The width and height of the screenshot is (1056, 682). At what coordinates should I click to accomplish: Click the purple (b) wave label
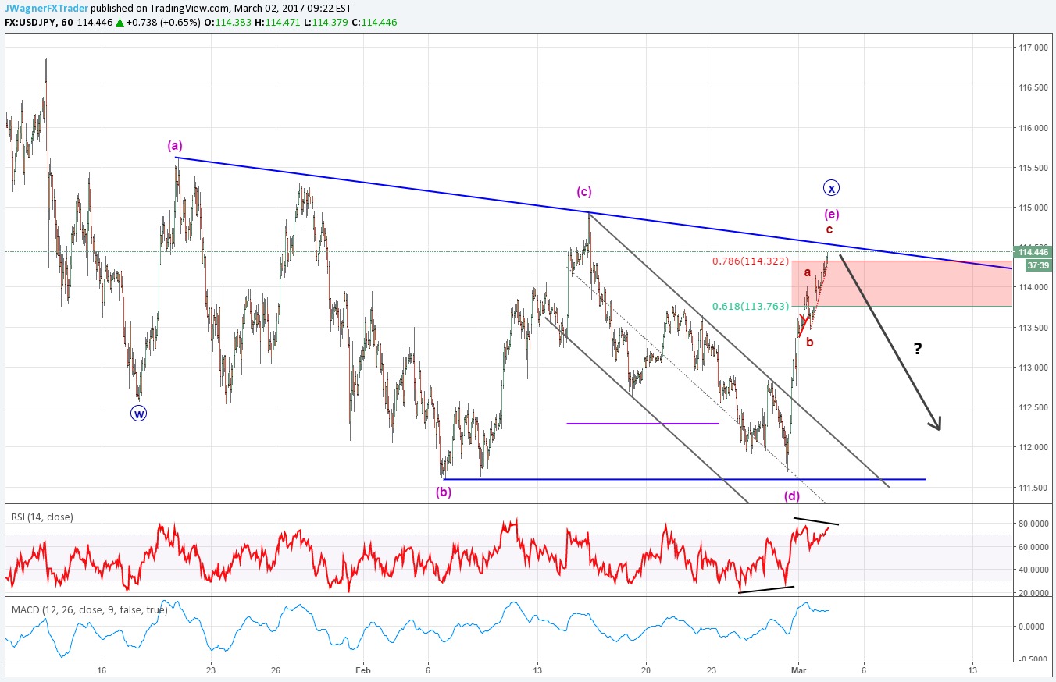444,492
